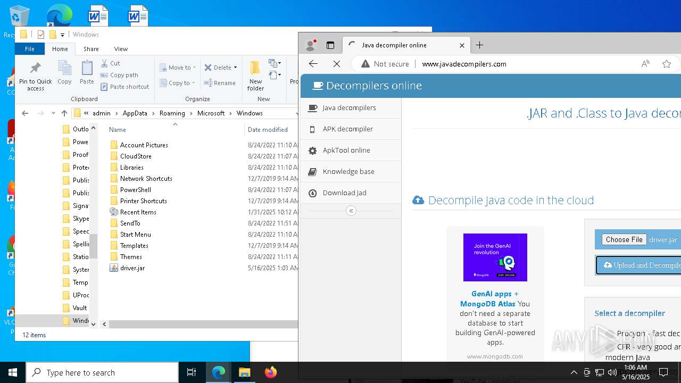This screenshot has width=681, height=383.
Task: Close the Java decompiler online tab
Action: coord(462,45)
